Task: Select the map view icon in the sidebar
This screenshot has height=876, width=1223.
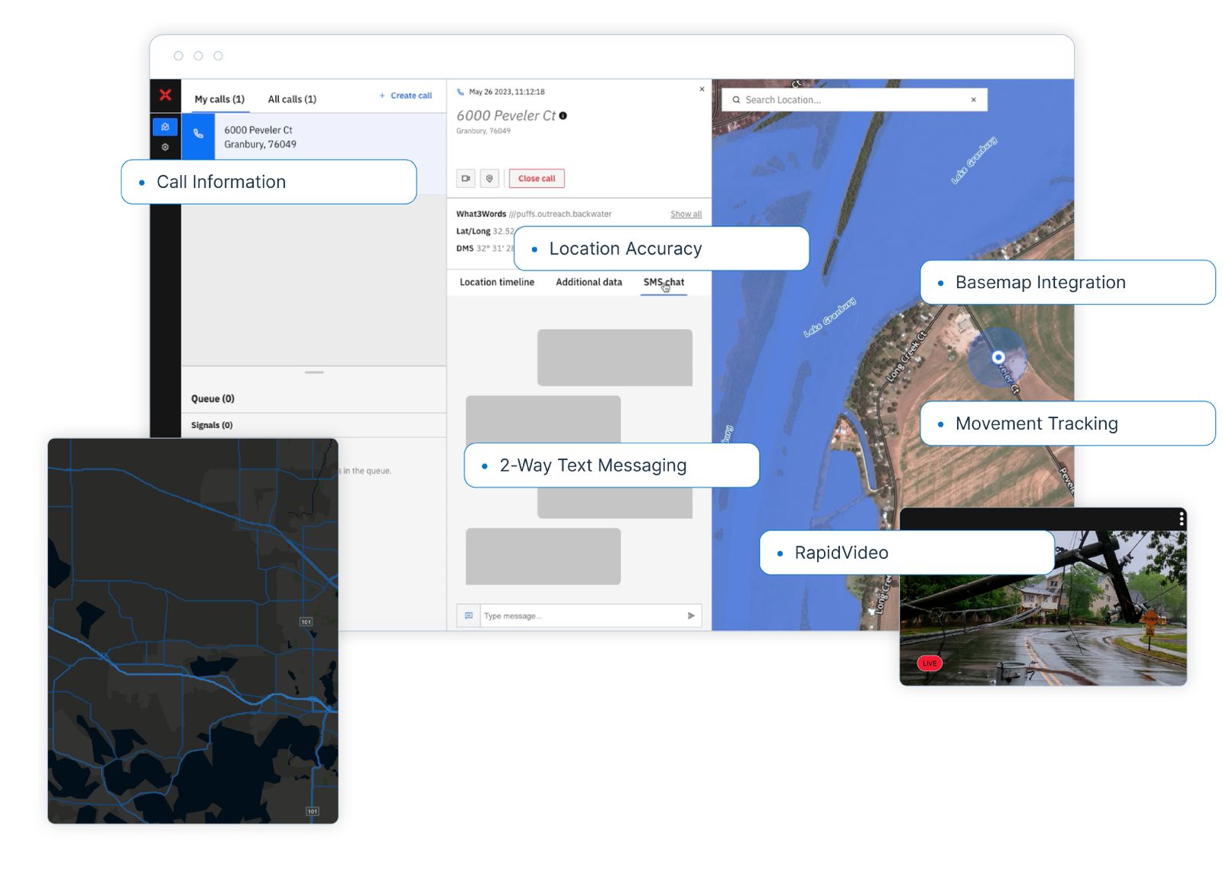Action: tap(166, 128)
